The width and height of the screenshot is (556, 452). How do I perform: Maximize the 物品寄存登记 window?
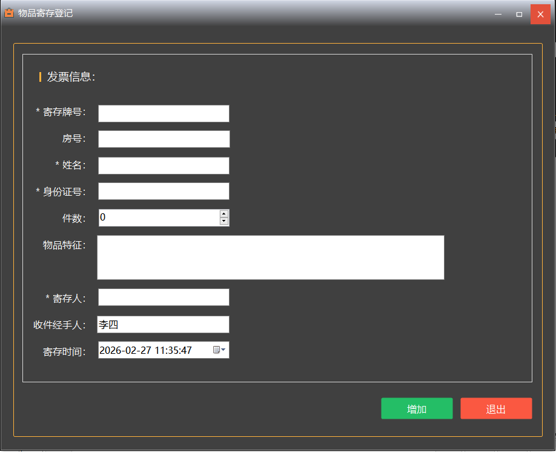tap(519, 14)
